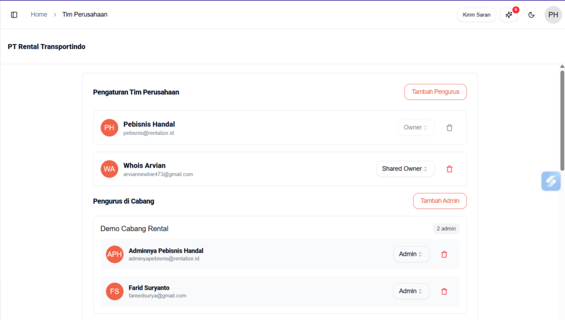Image resolution: width=565 pixels, height=320 pixels.
Task: Click trash icon for Pebisnis Handal
Action: coord(449,127)
